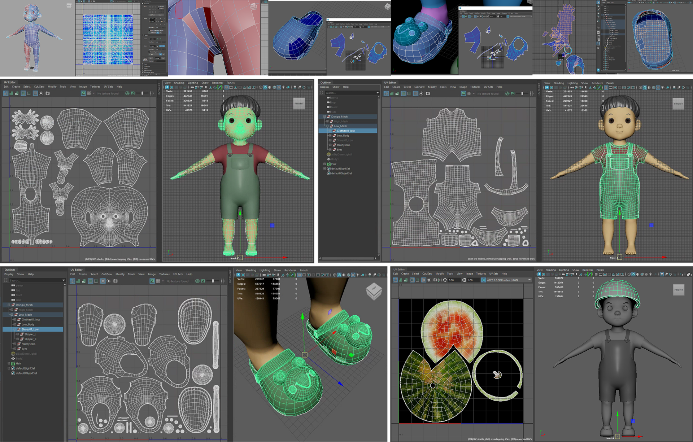Open texture dropdown arrow in body-shells UV Editor
Screen dimensions: 693x442
(93, 93)
